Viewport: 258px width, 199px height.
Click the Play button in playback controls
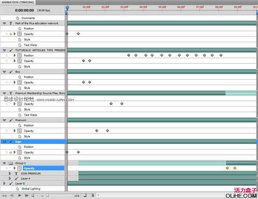[20, 195]
